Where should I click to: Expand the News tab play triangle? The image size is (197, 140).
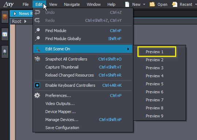click(15, 13)
